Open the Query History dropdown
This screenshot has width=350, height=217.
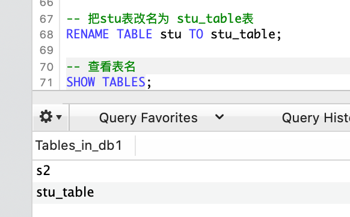[316, 117]
